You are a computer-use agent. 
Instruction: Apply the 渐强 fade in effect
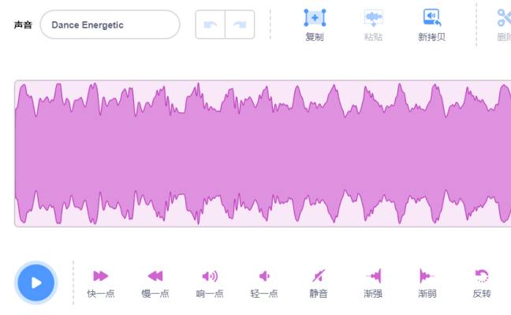pyautogui.click(x=373, y=276)
